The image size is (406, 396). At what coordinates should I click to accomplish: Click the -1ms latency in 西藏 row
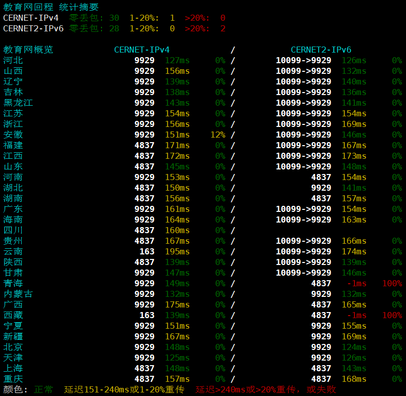(357, 316)
